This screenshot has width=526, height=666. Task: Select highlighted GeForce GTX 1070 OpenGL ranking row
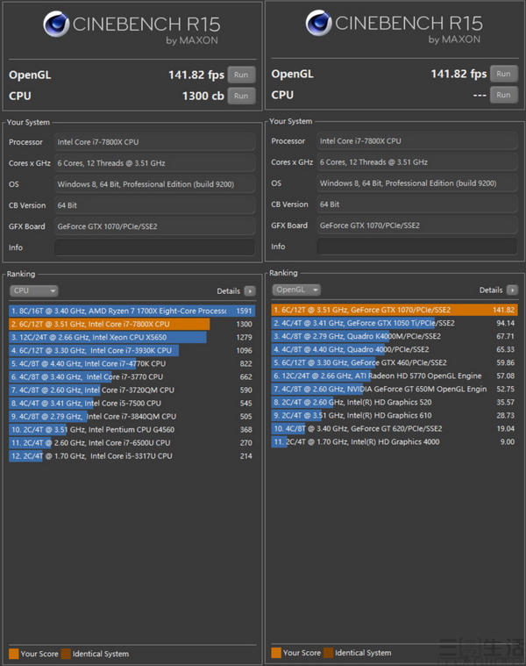click(394, 310)
